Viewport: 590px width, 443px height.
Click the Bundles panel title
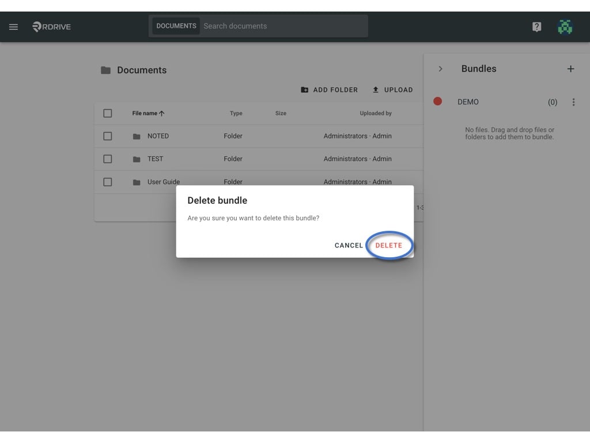click(x=479, y=69)
